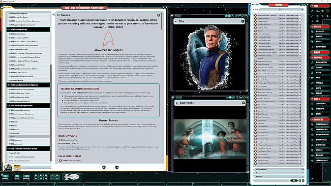Click the Species sidebar icon
The height and width of the screenshot is (186, 331).
(x=312, y=150)
